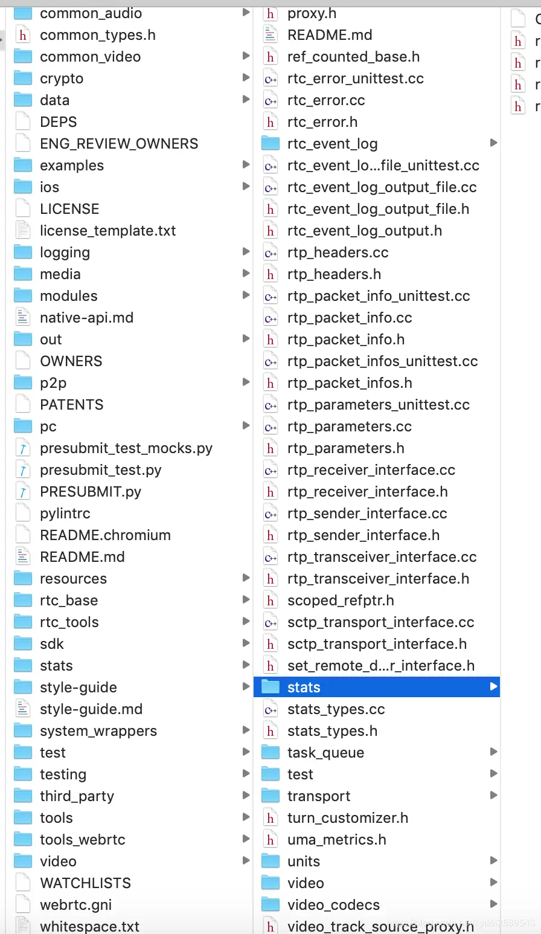Expand the common_audio folder arrow
541x934 pixels.
click(x=246, y=13)
